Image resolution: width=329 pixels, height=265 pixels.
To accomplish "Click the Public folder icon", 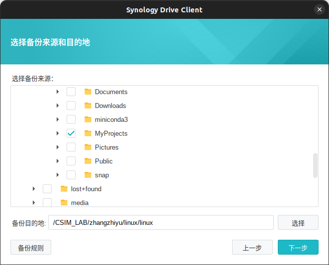I will point(88,161).
